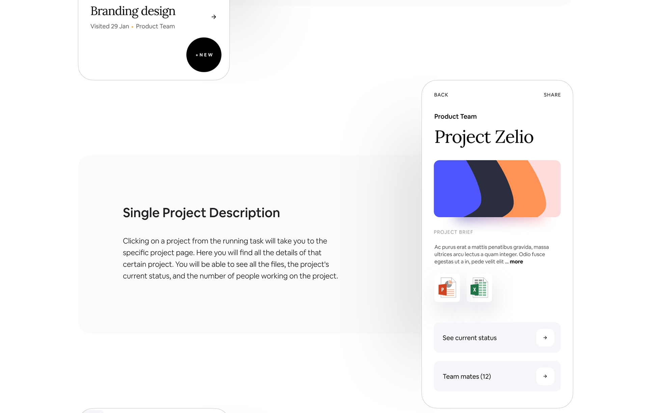
Task: Open the PowerPoint file attachment
Action: tap(447, 288)
